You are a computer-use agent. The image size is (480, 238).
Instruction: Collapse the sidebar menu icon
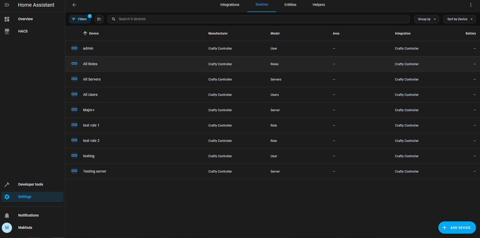pyautogui.click(x=7, y=5)
